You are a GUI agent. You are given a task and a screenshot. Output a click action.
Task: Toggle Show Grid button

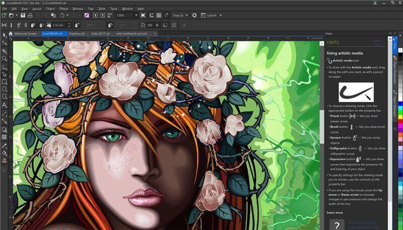click(159, 16)
